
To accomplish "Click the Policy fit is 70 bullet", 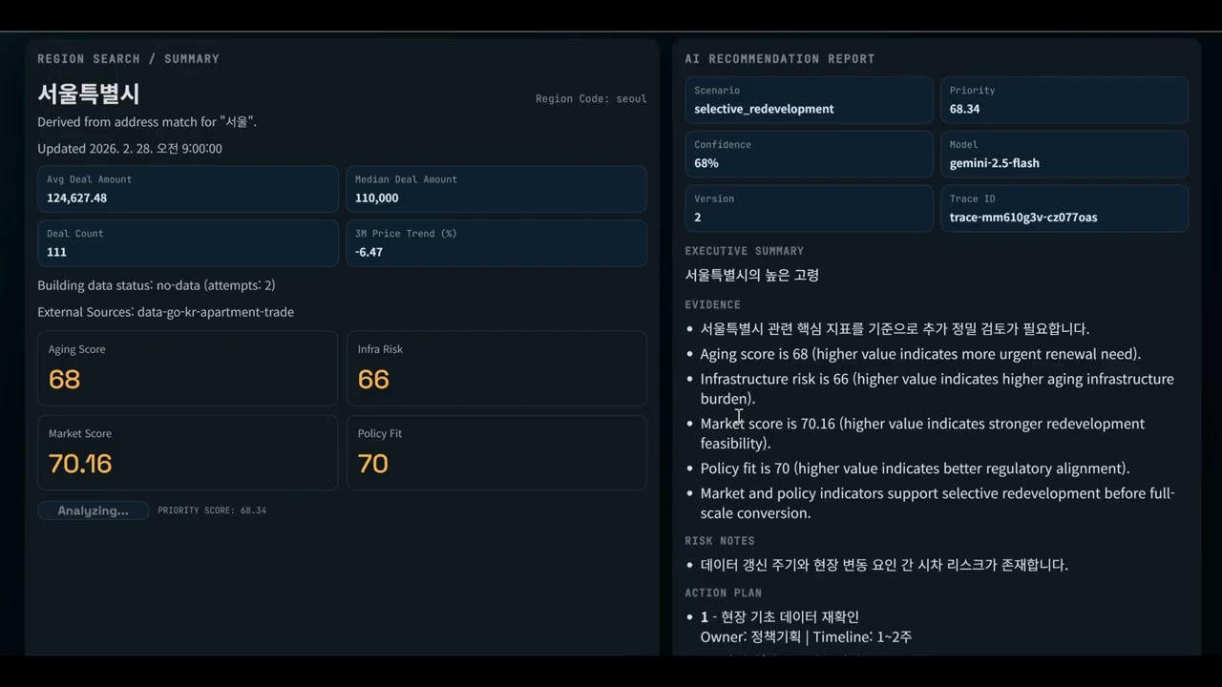I will click(x=915, y=468).
